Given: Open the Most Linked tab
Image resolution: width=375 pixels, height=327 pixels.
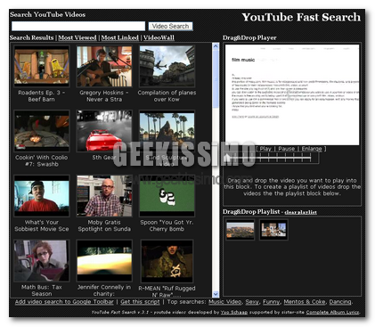Looking at the screenshot, I should [x=119, y=37].
